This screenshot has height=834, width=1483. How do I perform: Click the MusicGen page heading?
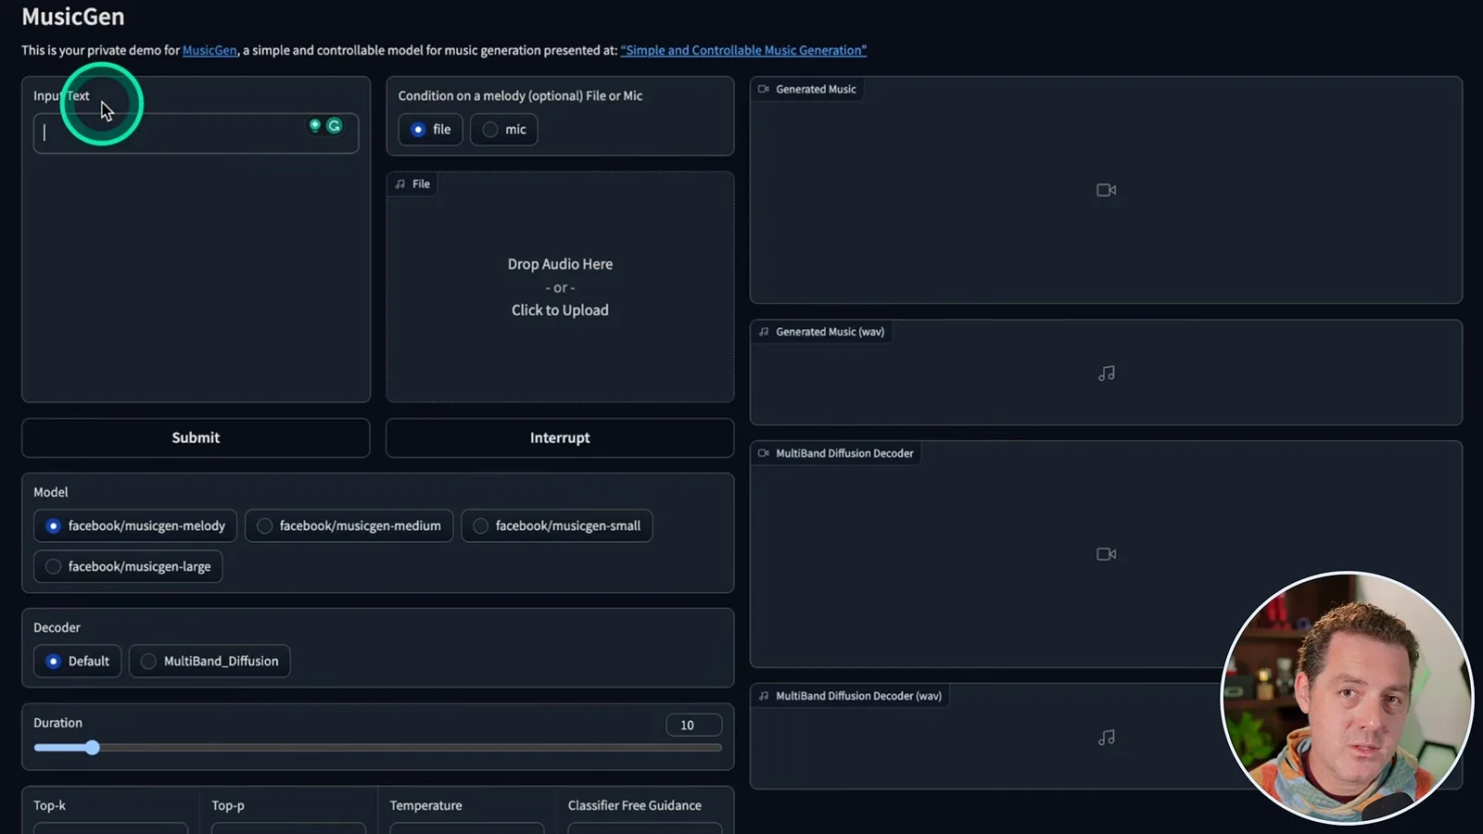point(73,17)
